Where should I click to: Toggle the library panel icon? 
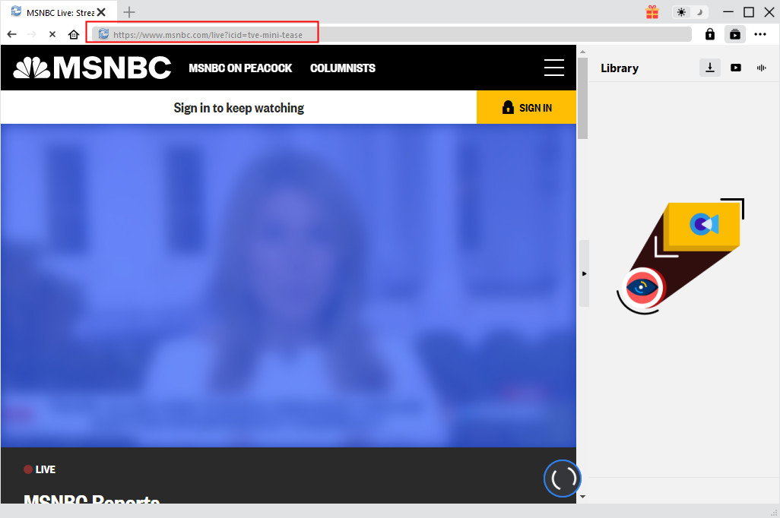point(735,34)
